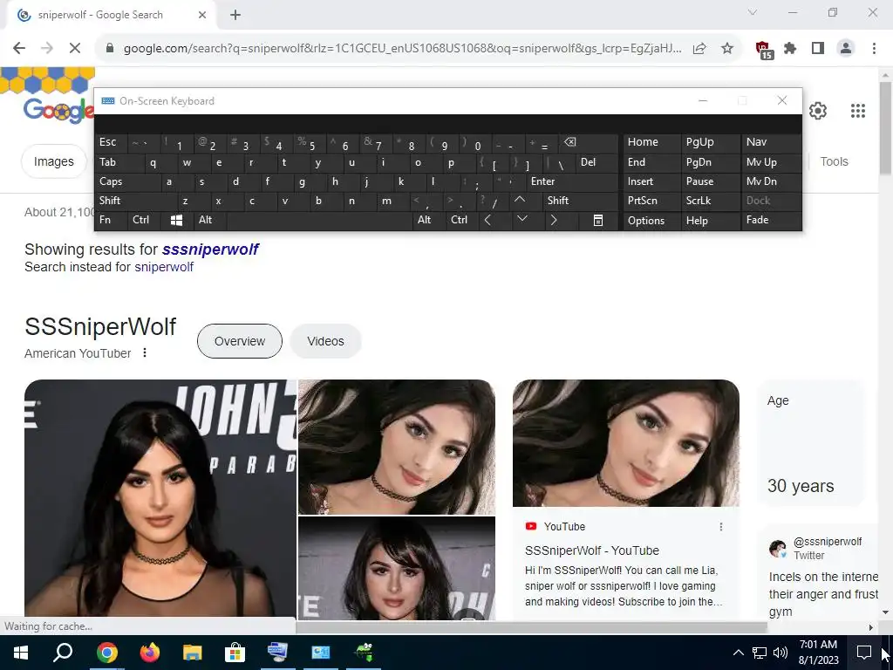Click the Windows logo key on keyboard
The width and height of the screenshot is (893, 670).
coord(176,220)
